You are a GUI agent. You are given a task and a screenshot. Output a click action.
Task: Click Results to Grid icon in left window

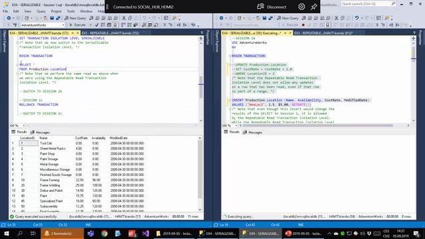pos(150,25)
